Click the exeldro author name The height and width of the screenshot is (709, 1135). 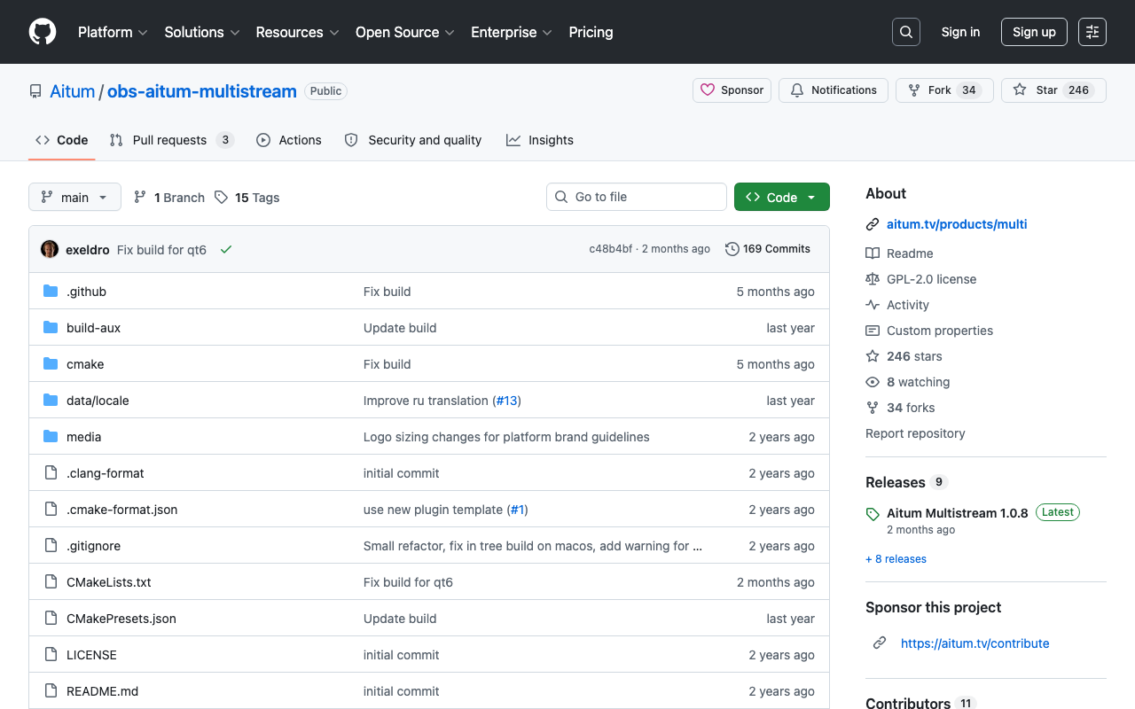(x=87, y=250)
